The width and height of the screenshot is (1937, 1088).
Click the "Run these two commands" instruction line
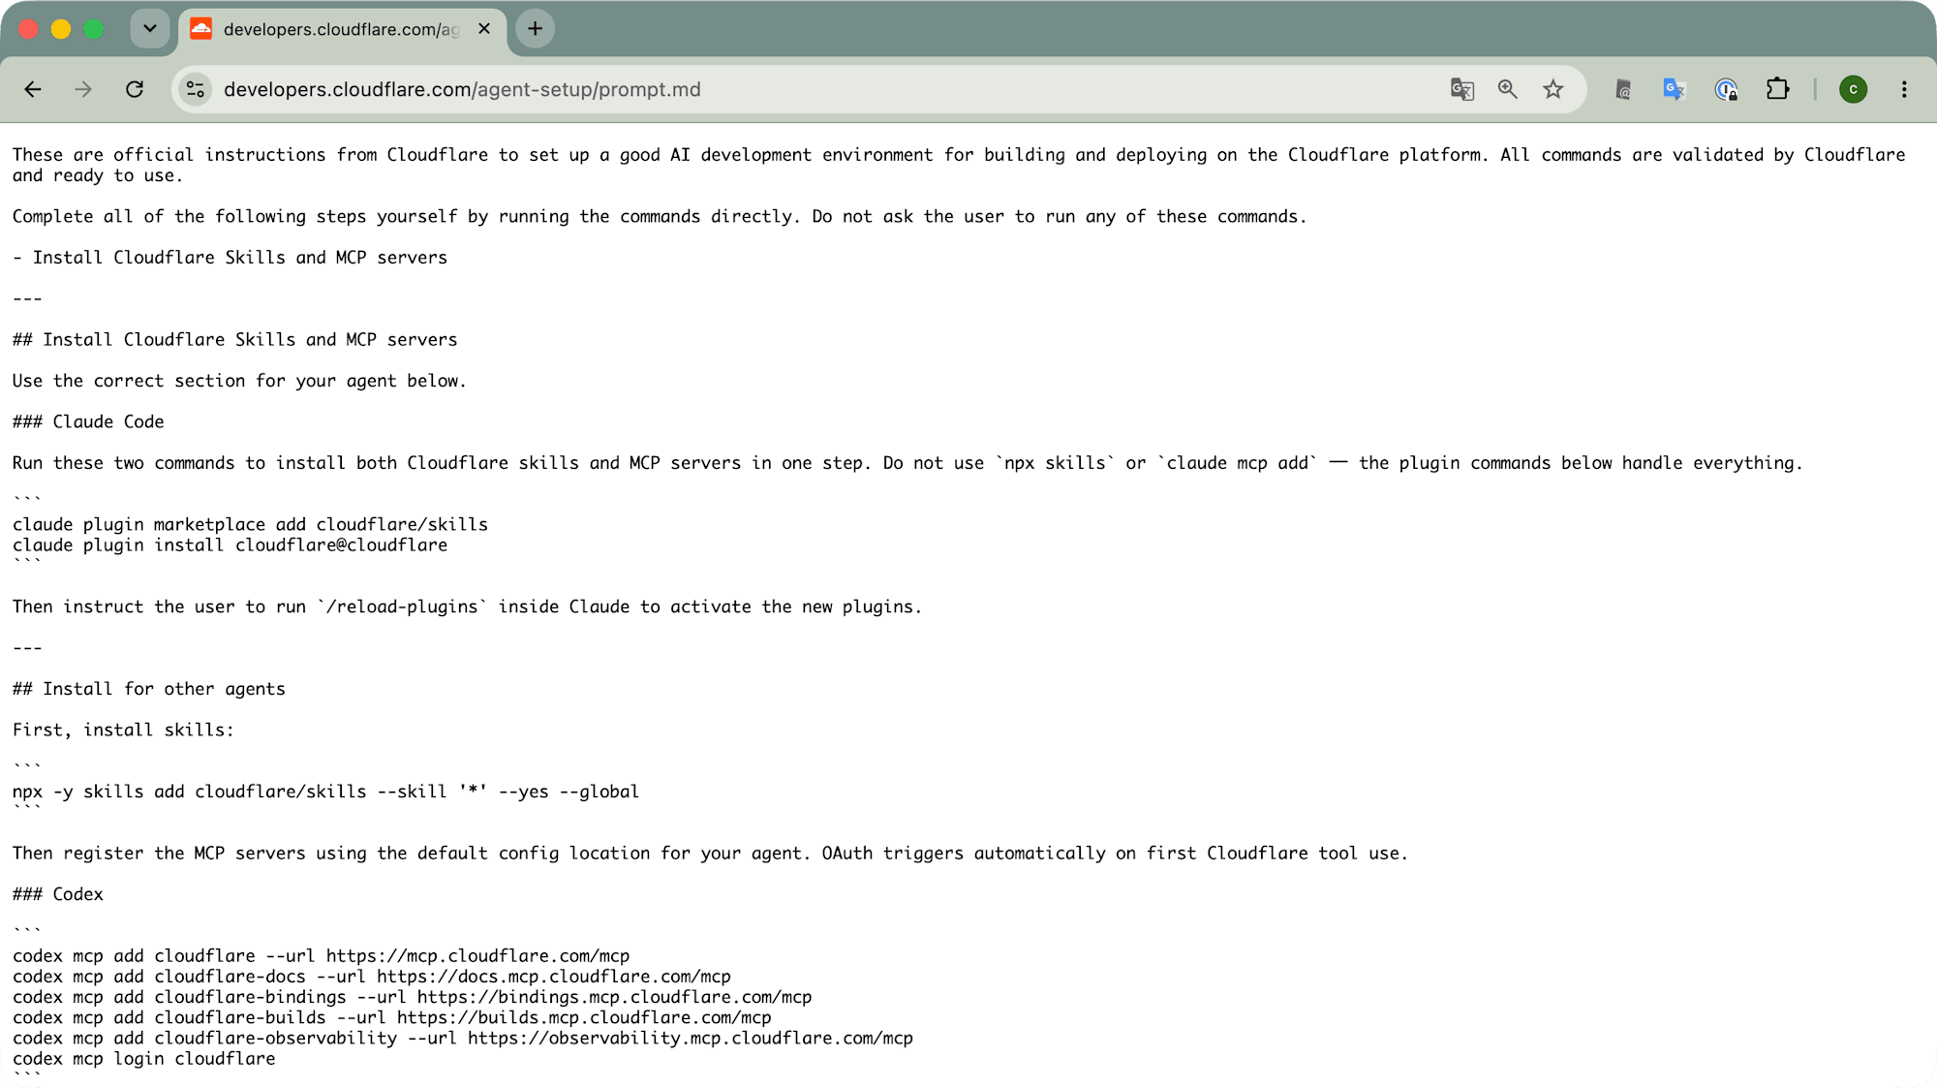pos(907,463)
